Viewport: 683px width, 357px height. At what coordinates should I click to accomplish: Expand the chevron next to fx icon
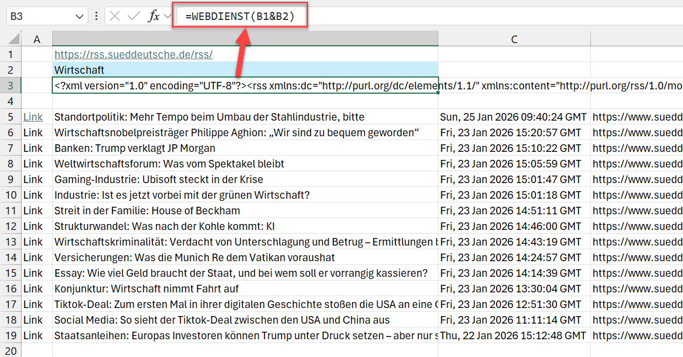pyautogui.click(x=167, y=16)
